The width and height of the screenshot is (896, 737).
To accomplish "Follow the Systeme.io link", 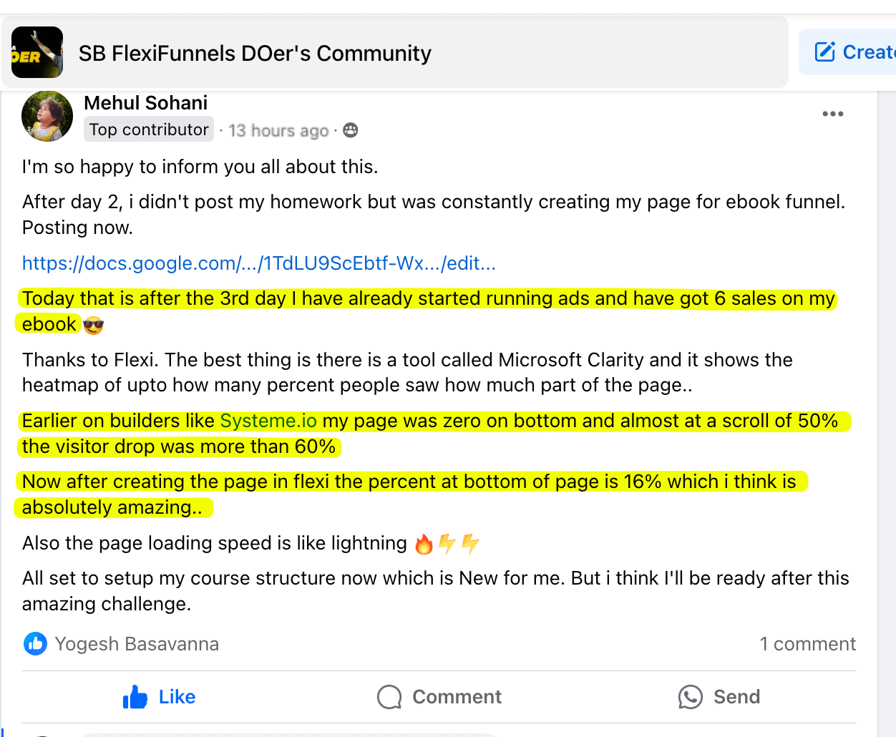I will point(268,421).
